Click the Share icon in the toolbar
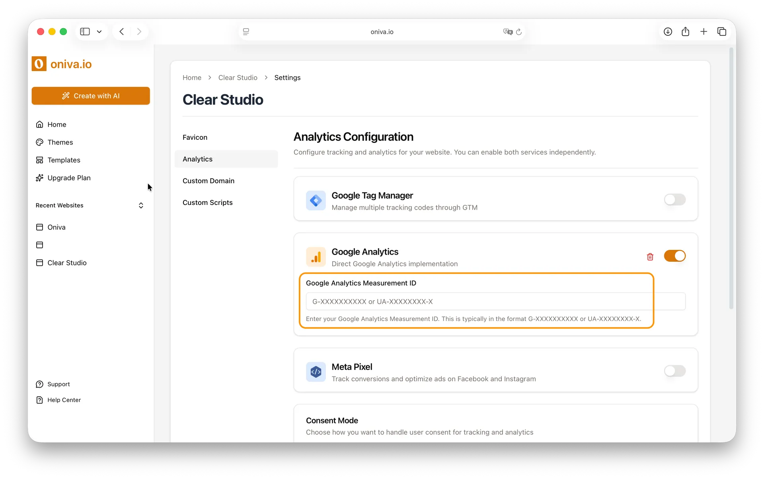Image resolution: width=764 pixels, height=479 pixels. 685,31
